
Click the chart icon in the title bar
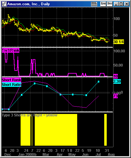point(4,4)
